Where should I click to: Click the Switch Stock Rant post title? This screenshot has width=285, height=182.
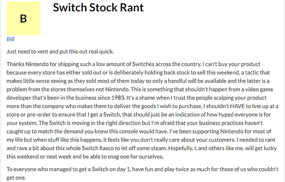click(x=98, y=8)
